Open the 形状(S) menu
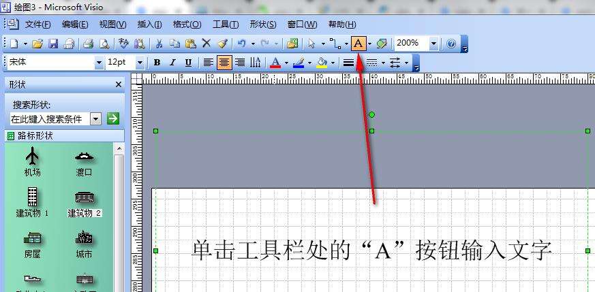Image resolution: width=595 pixels, height=292 pixels. click(263, 25)
